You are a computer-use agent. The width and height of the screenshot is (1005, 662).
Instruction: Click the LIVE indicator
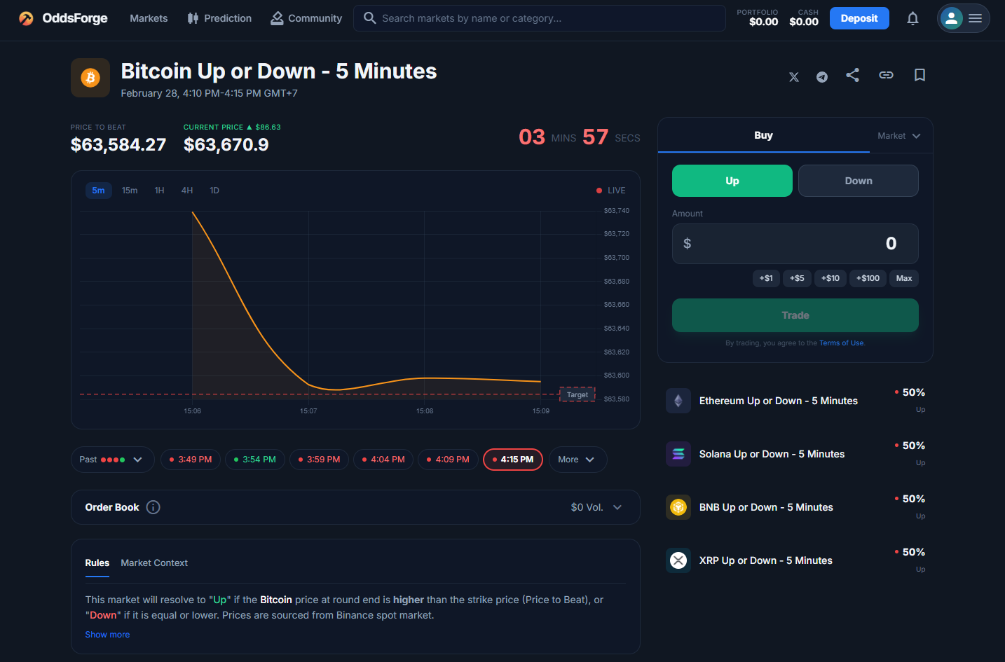[610, 191]
